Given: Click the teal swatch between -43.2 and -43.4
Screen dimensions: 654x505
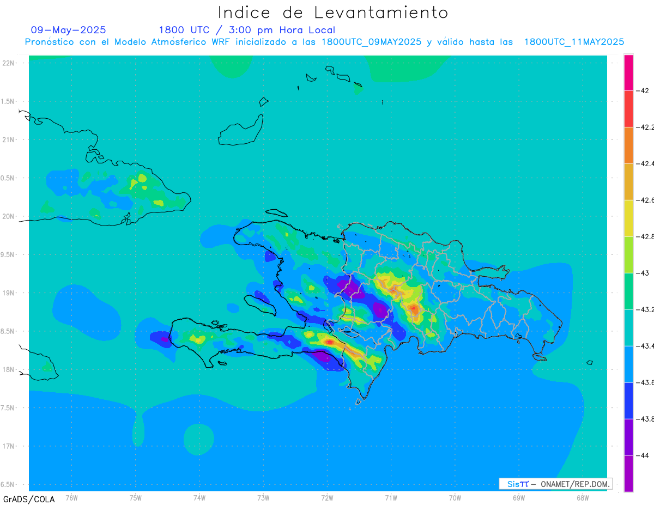Looking at the screenshot, I should (628, 328).
